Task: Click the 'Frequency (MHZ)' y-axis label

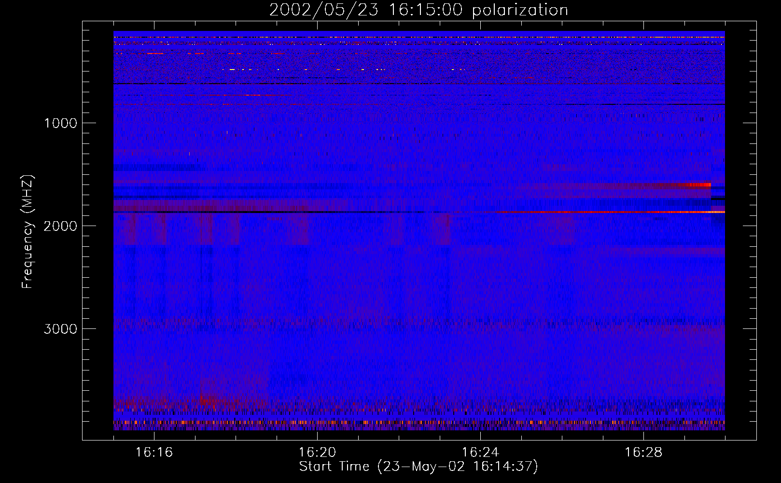Action: [28, 232]
